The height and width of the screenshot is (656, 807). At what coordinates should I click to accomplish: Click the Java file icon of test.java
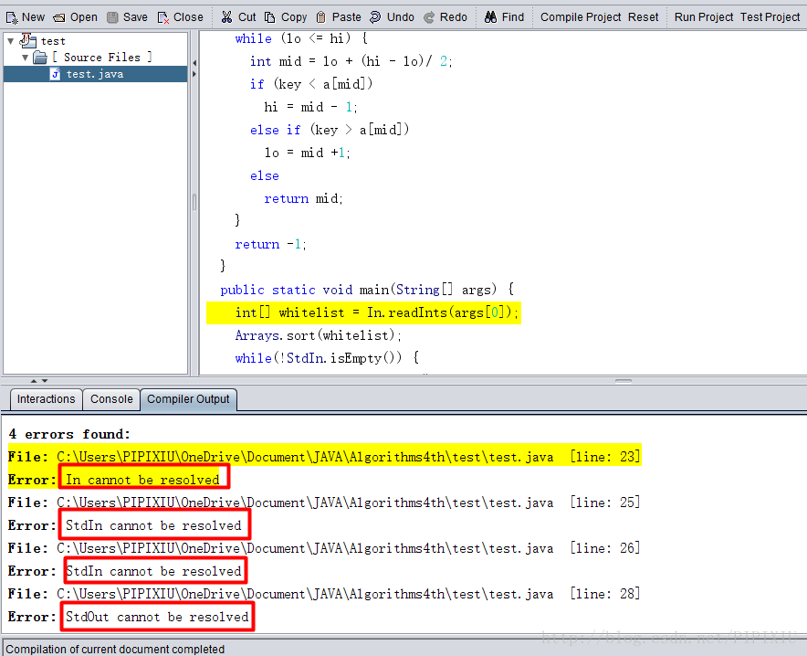pos(55,74)
